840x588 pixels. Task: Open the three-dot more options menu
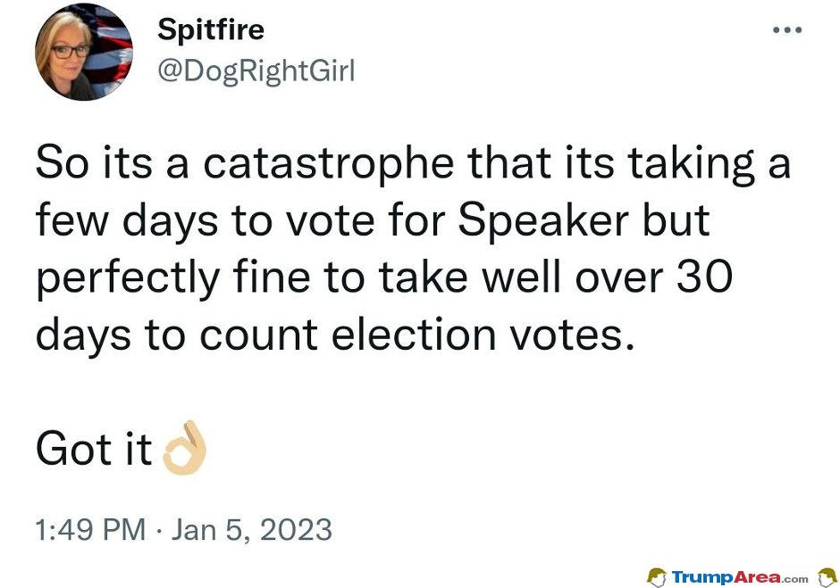(787, 30)
